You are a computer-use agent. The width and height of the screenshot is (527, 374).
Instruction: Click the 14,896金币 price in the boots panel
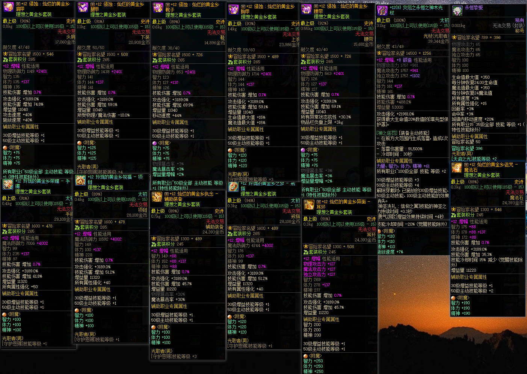(214, 43)
